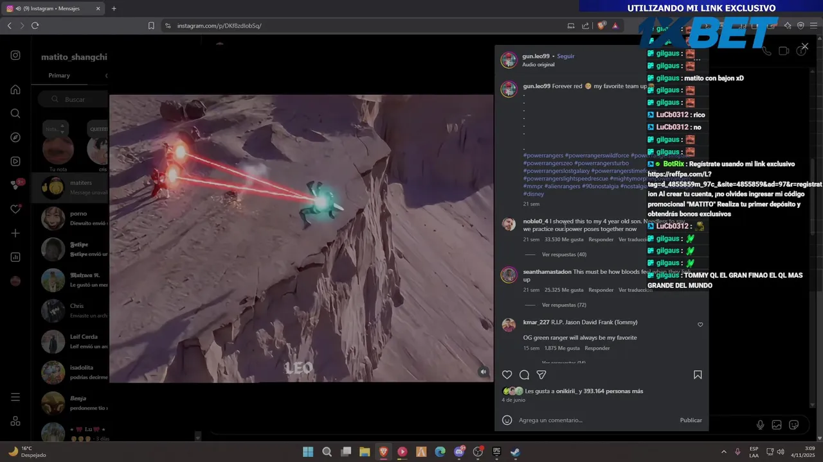Click the Buscar search field in messages
The image size is (823, 462).
[72, 99]
